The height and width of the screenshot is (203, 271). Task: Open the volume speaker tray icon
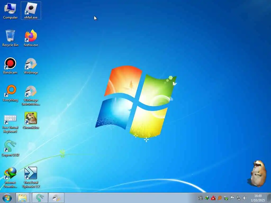point(245,198)
